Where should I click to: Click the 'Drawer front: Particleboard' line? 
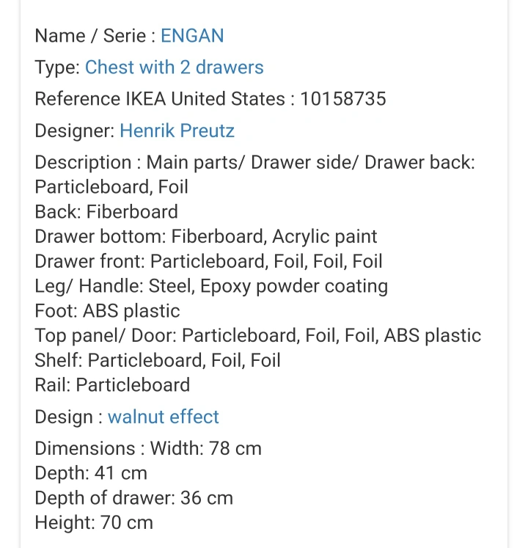point(208,262)
